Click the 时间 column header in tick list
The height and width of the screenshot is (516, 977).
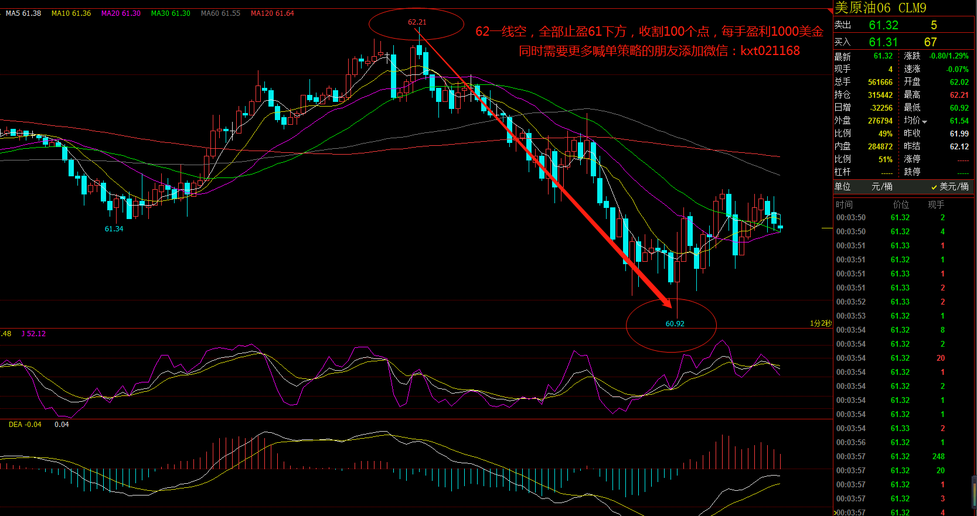click(844, 204)
